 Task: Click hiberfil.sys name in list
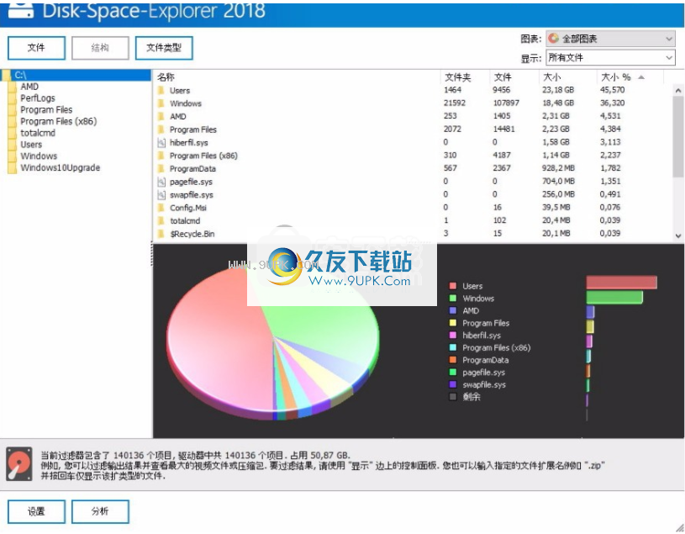click(189, 143)
